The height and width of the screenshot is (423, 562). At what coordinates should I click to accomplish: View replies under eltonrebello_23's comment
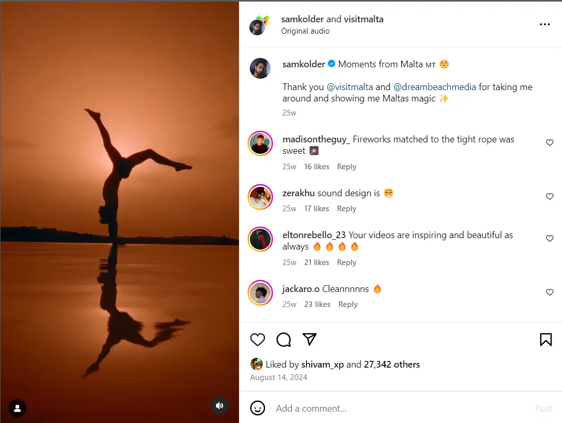[346, 262]
